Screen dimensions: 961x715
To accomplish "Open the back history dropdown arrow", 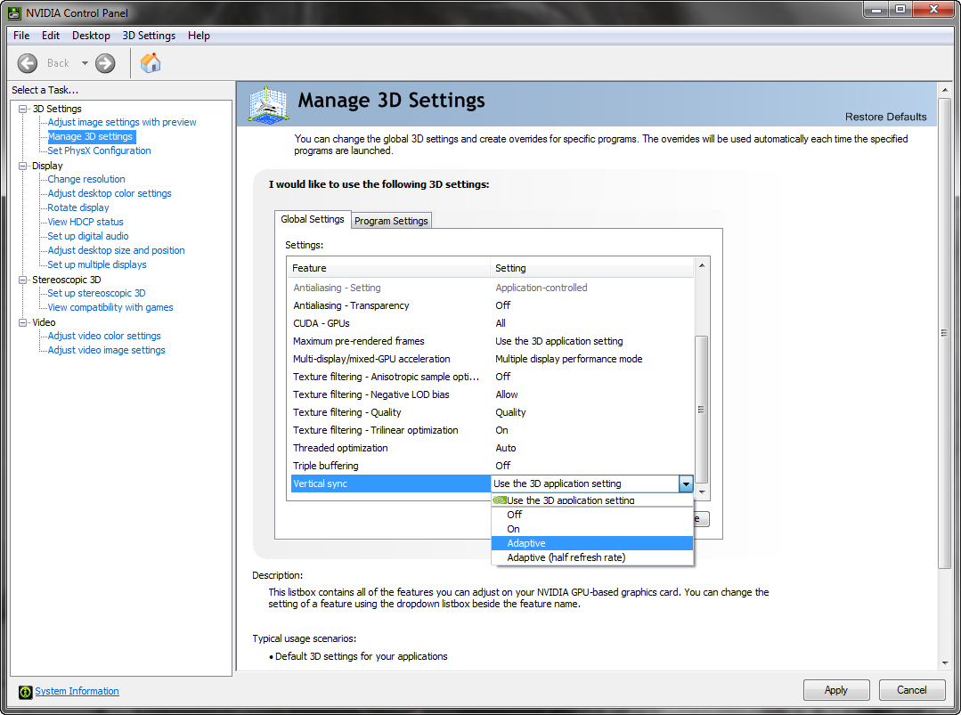I will (85, 63).
